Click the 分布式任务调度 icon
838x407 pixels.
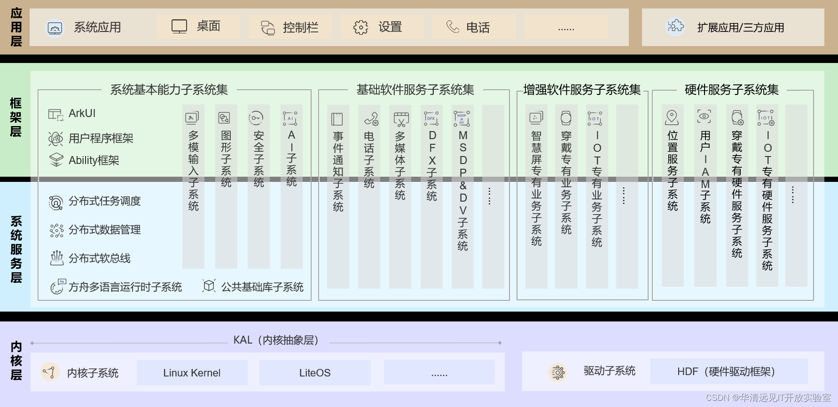[56, 203]
